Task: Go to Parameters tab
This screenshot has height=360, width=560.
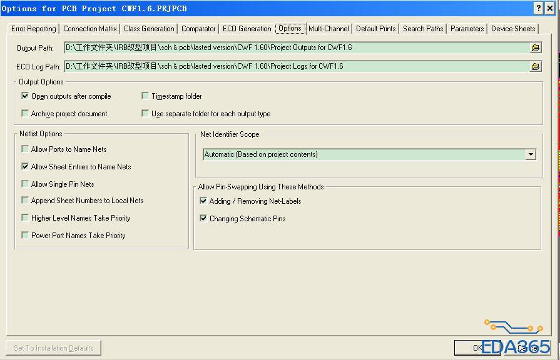Action: pyautogui.click(x=467, y=29)
